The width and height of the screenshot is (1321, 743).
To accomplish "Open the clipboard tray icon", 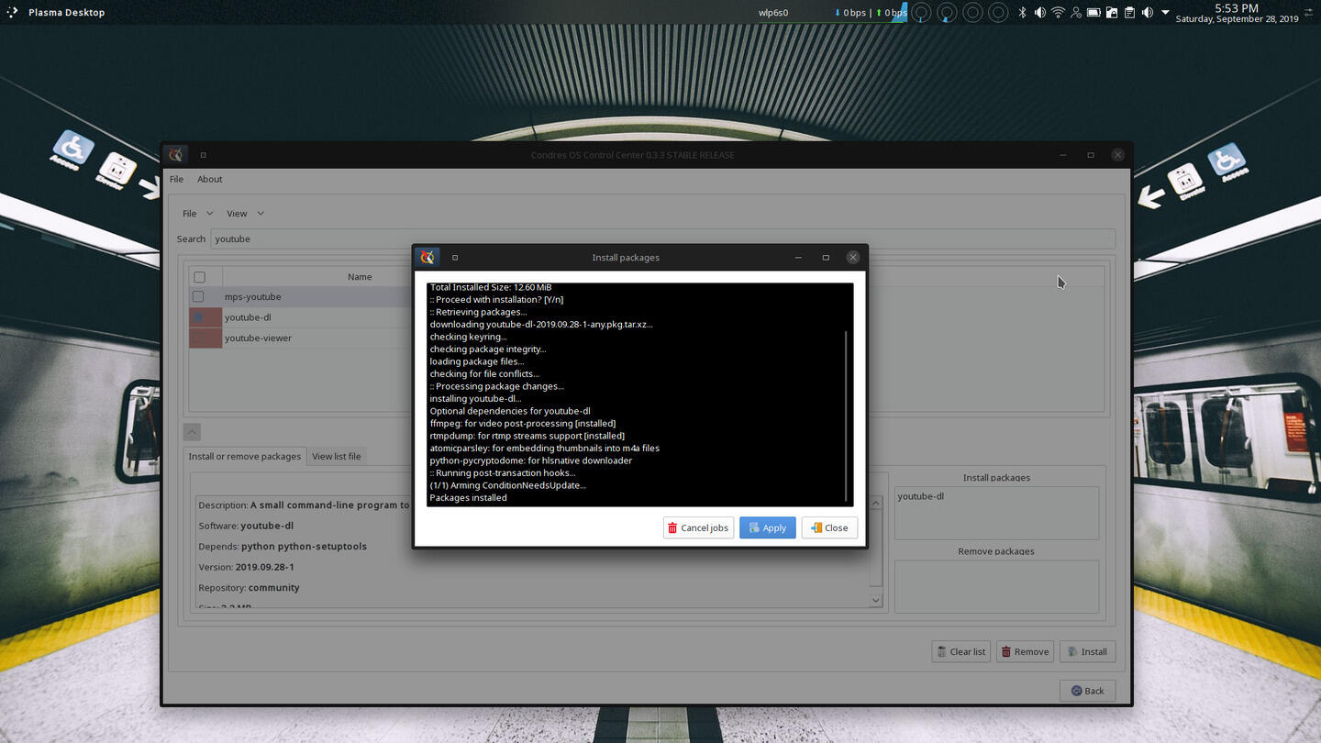I will tap(1129, 13).
